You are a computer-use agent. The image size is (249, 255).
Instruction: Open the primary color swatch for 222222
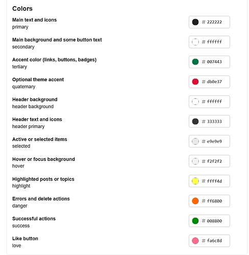click(195, 22)
